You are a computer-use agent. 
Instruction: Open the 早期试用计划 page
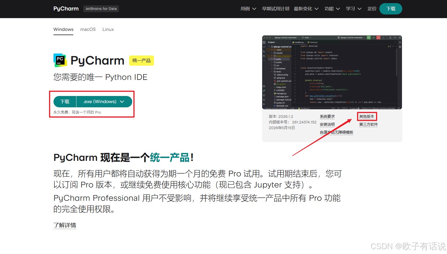[x=276, y=9]
